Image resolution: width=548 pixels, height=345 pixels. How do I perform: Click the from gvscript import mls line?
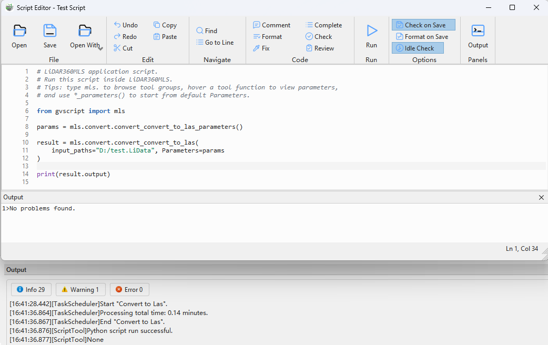tap(81, 111)
